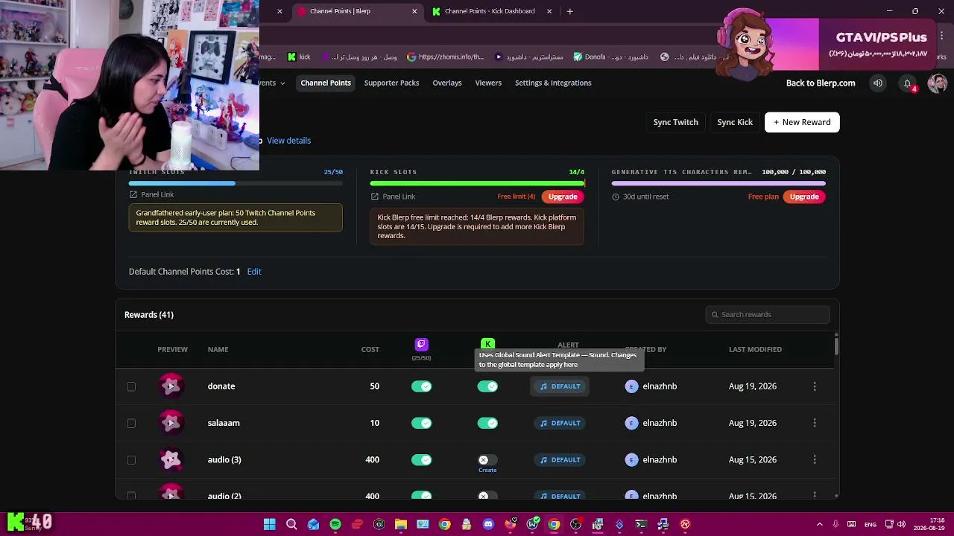The width and height of the screenshot is (954, 536).
Task: Click the Kick slots progress bar
Action: (x=477, y=183)
